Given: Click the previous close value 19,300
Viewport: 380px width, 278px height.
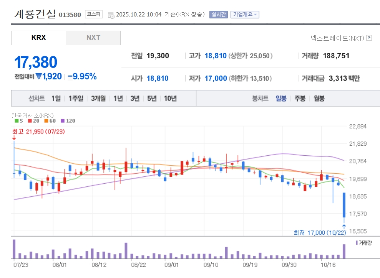Looking at the screenshot, I should [x=158, y=56].
